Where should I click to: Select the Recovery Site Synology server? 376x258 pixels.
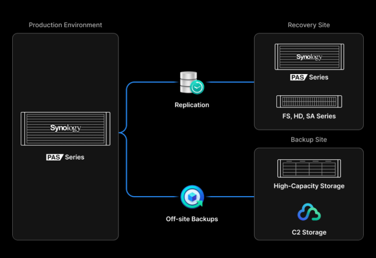[309, 57]
